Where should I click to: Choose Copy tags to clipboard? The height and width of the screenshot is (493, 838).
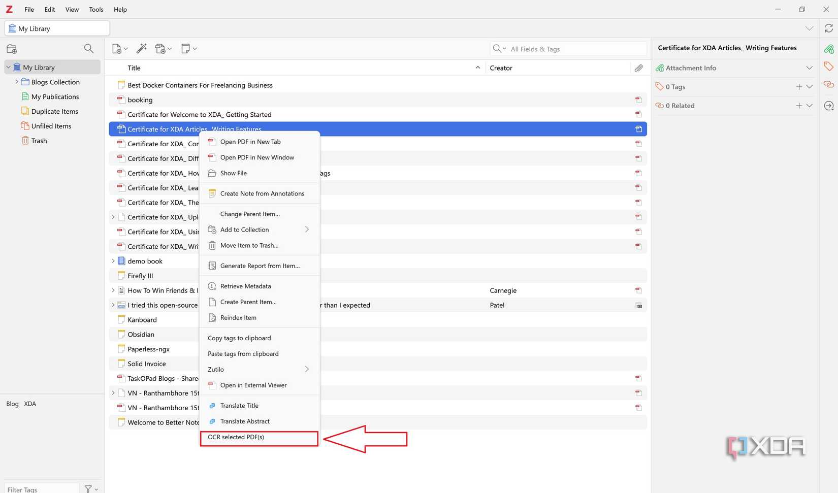pos(260,338)
